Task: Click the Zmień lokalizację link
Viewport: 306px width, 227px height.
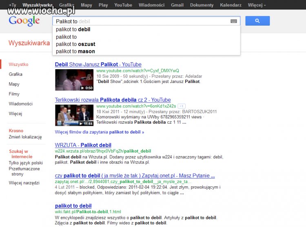Action: [25, 137]
